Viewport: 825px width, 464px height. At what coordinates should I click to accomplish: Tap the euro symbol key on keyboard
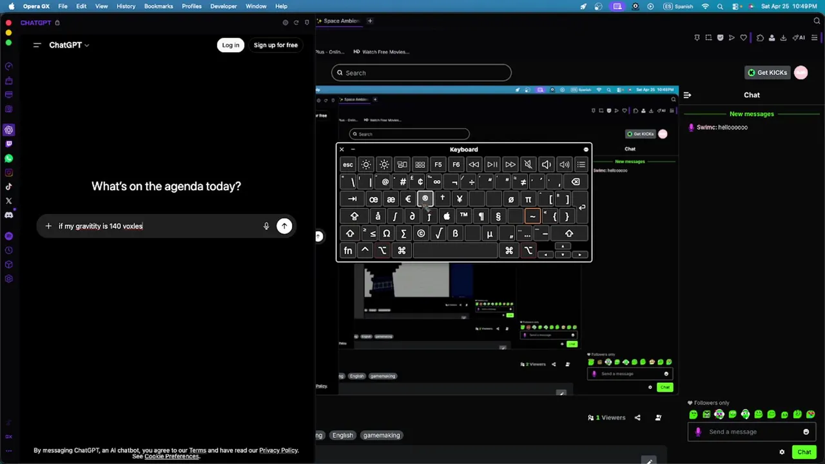coord(407,199)
